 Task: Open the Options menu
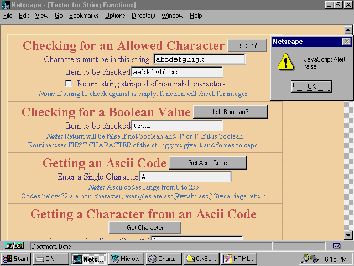coord(115,16)
